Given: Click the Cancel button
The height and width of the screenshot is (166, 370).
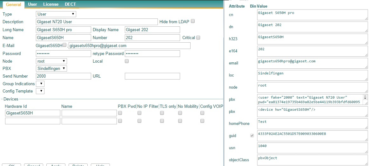Looking at the screenshot, I should click(x=34, y=165).
